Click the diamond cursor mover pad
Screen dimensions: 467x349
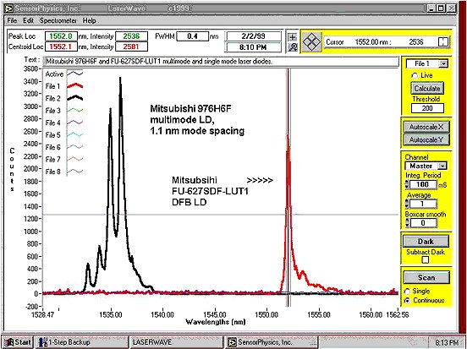[x=311, y=41]
